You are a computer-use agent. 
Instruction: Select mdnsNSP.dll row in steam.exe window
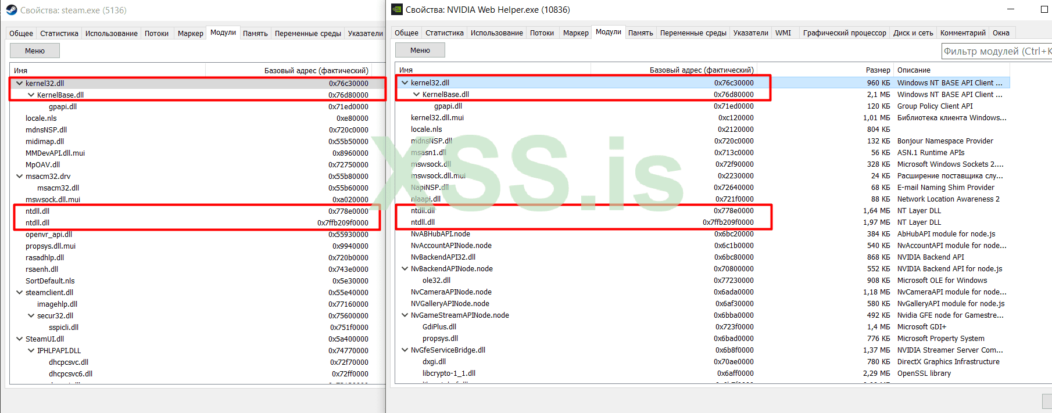pyautogui.click(x=198, y=130)
